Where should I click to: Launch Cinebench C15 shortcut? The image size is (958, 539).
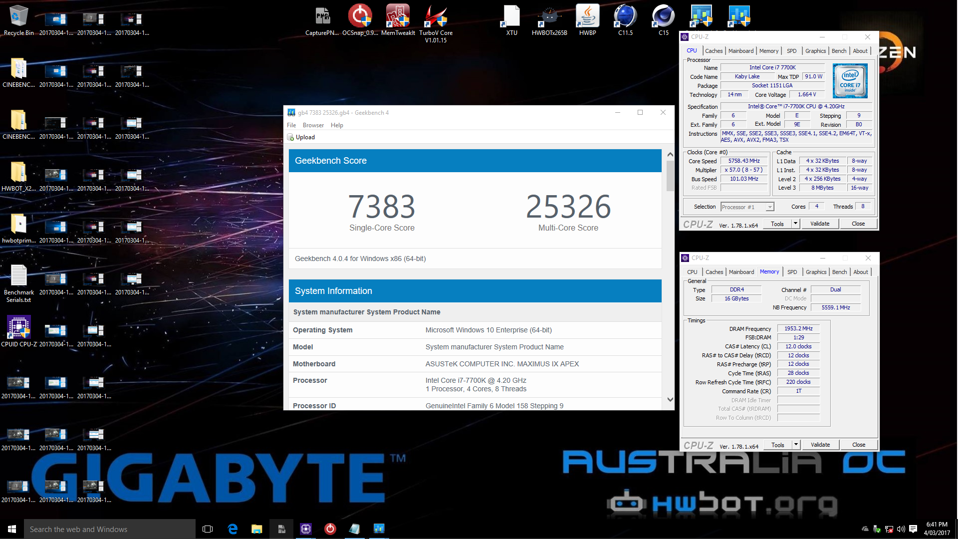(x=663, y=20)
